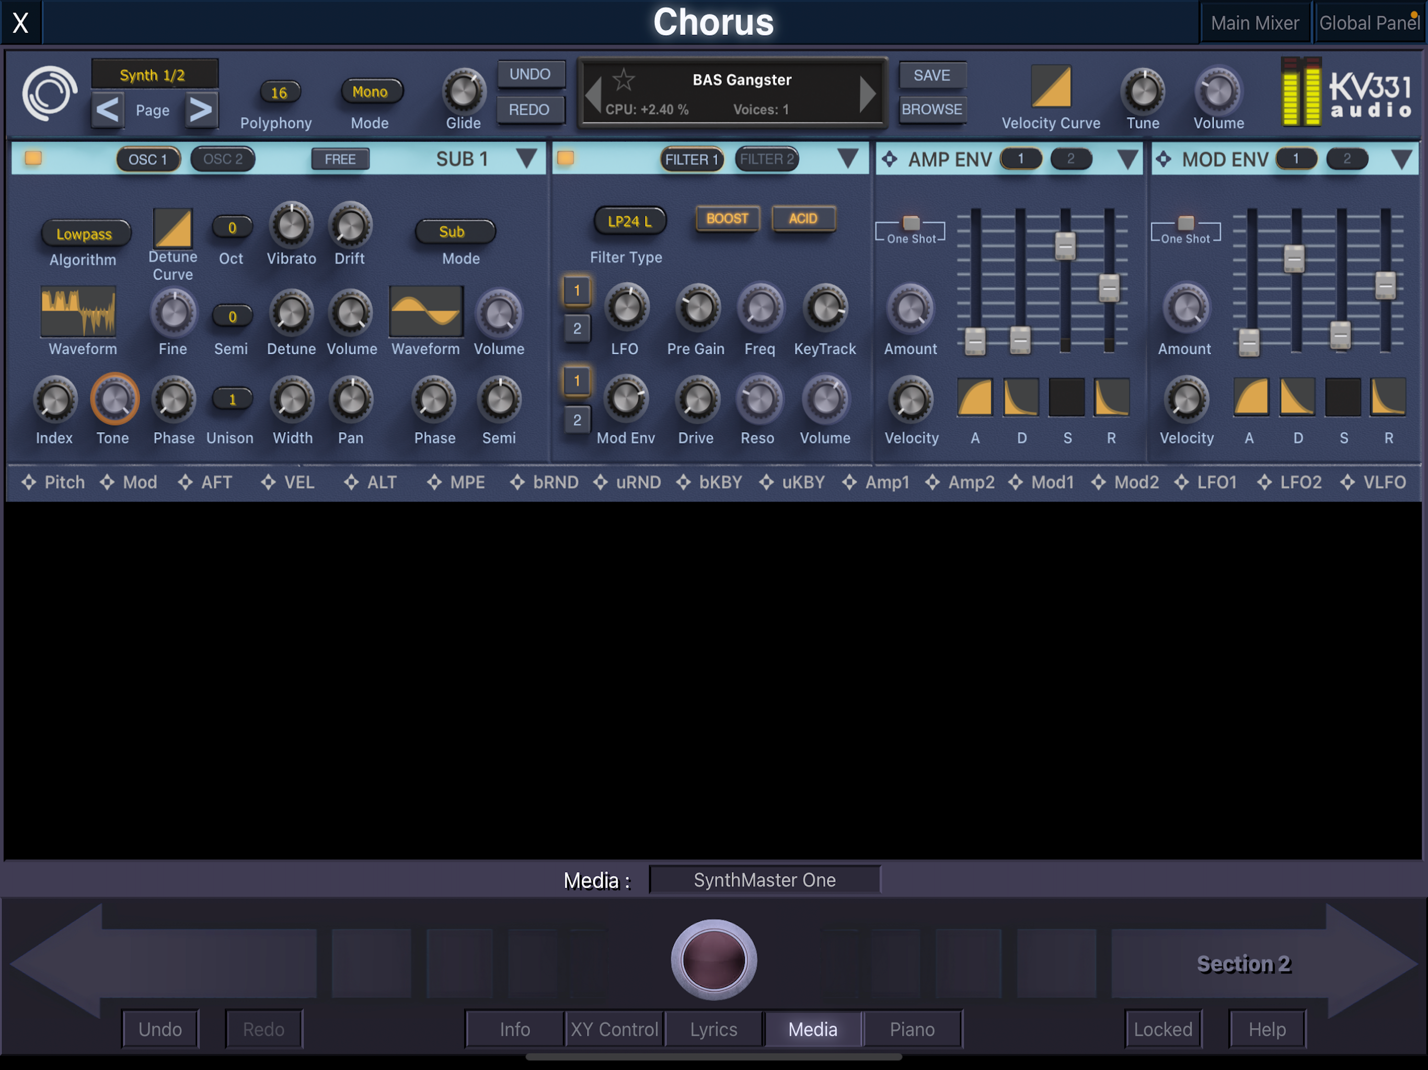The height and width of the screenshot is (1070, 1428).
Task: Toggle the AMP ENV One Shot switch
Action: 911,223
